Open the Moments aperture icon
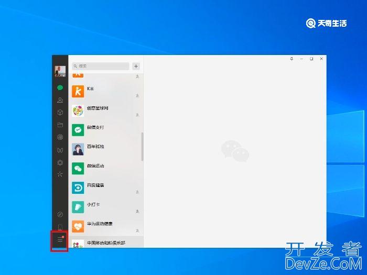Image resolution: width=367 pixels, height=275 pixels. pos(60,137)
